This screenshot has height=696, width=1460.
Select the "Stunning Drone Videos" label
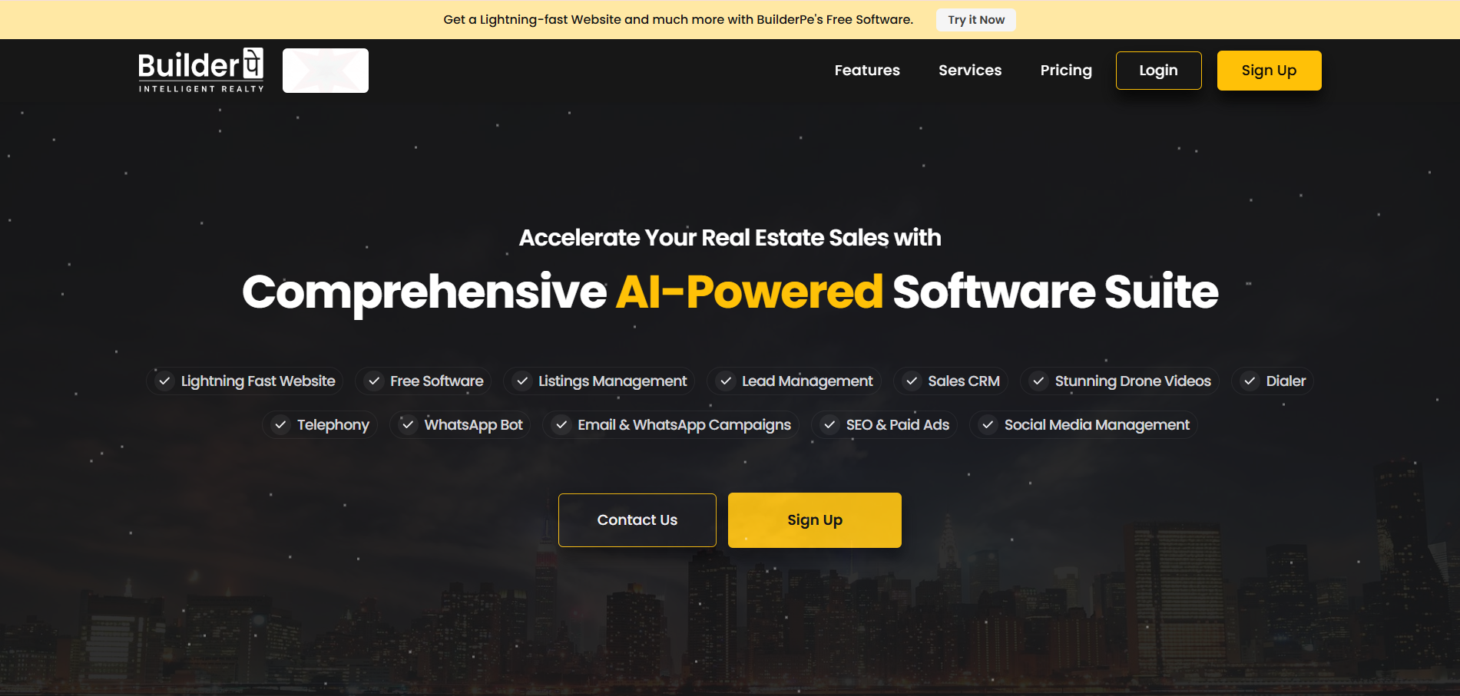coord(1133,381)
